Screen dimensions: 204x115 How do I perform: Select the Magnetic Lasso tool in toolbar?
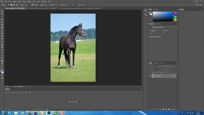(2, 17)
